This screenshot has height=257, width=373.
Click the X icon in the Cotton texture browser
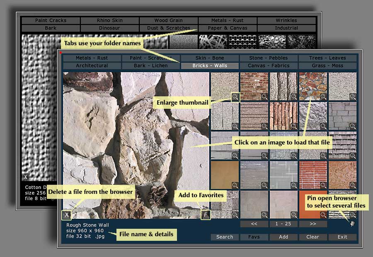pos(25,177)
